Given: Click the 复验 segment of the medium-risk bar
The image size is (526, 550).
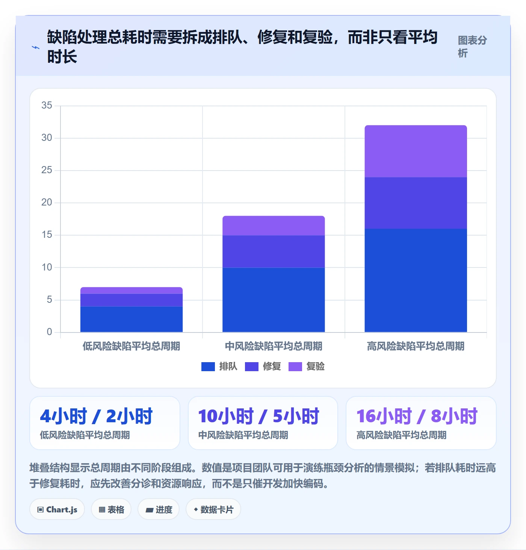Looking at the screenshot, I should (x=274, y=225).
